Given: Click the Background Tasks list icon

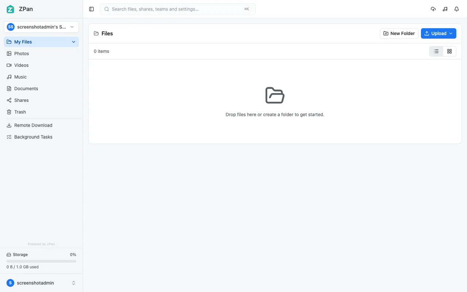Looking at the screenshot, I should click(x=9, y=137).
